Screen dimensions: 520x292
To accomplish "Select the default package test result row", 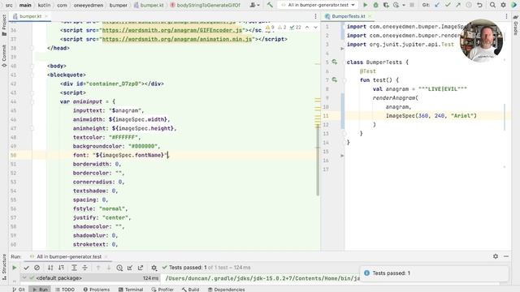I will coord(90,277).
